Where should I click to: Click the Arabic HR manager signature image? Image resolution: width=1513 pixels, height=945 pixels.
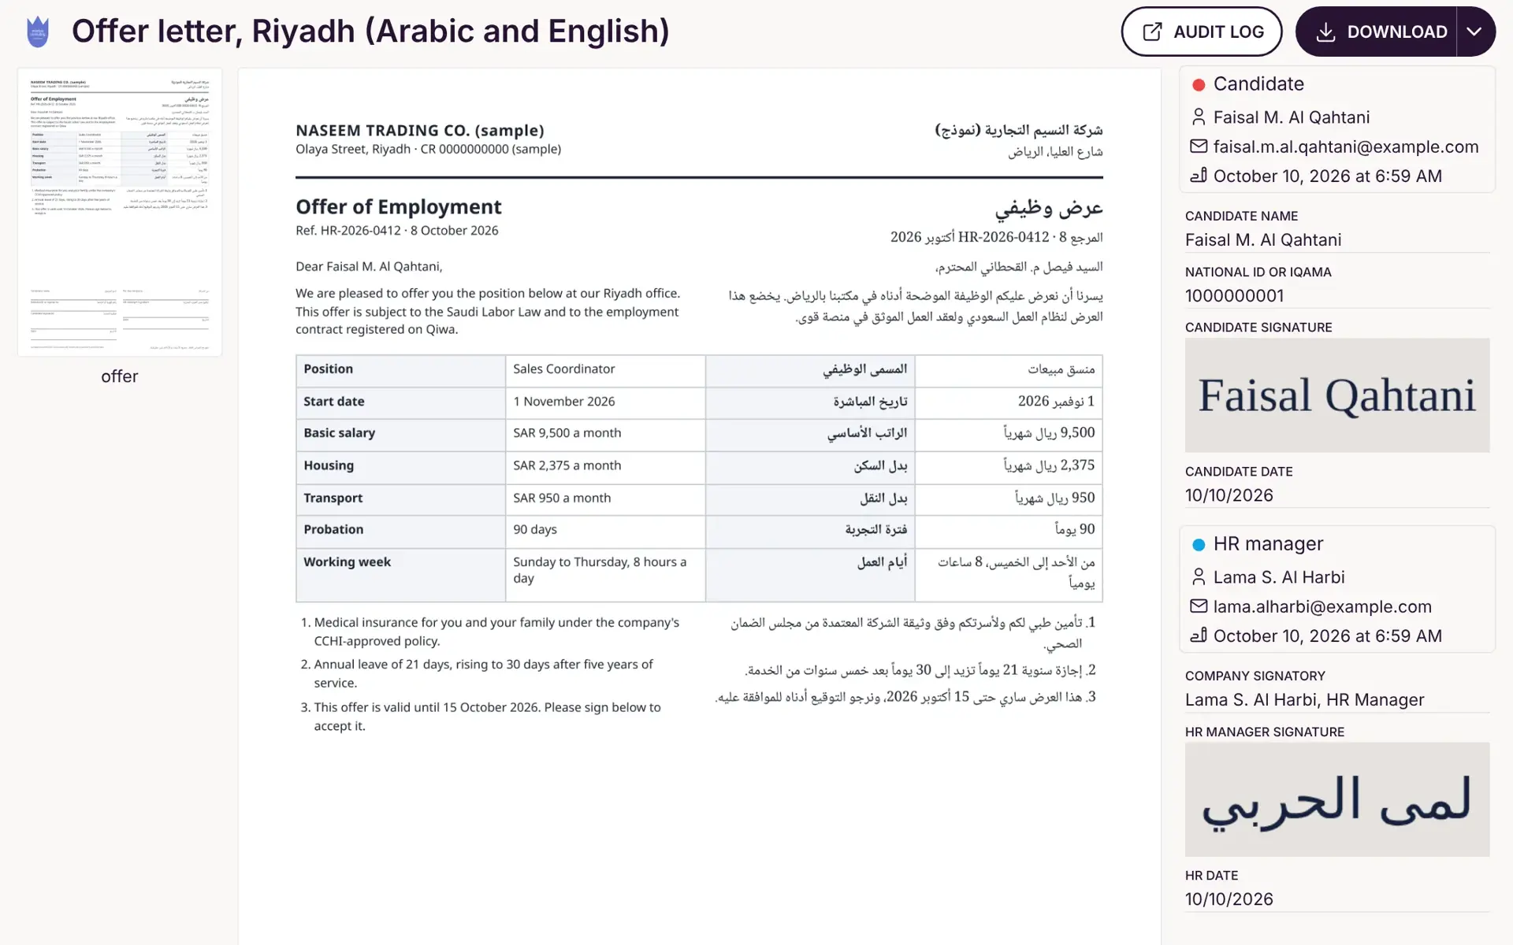1337,799
